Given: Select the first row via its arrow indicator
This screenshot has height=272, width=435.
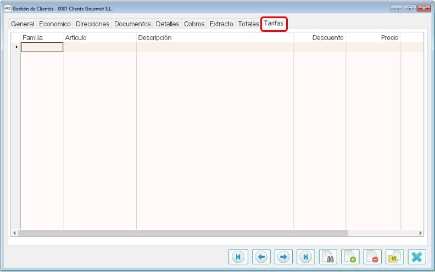Looking at the screenshot, I should [16, 47].
